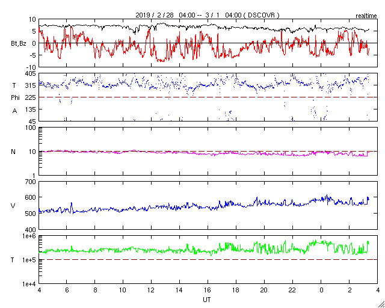Click the 'N' density panel label
This screenshot has width=385, height=308.
tap(13, 152)
